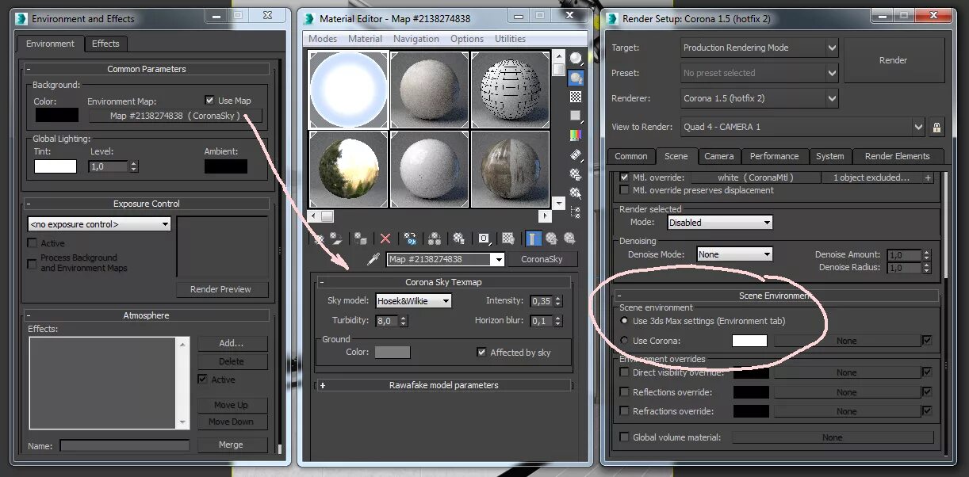
Task: Select Use 3ds Max settings radio button
Action: point(625,321)
